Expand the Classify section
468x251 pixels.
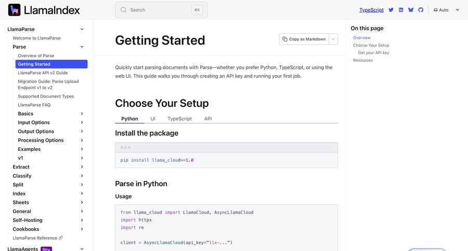point(82,176)
